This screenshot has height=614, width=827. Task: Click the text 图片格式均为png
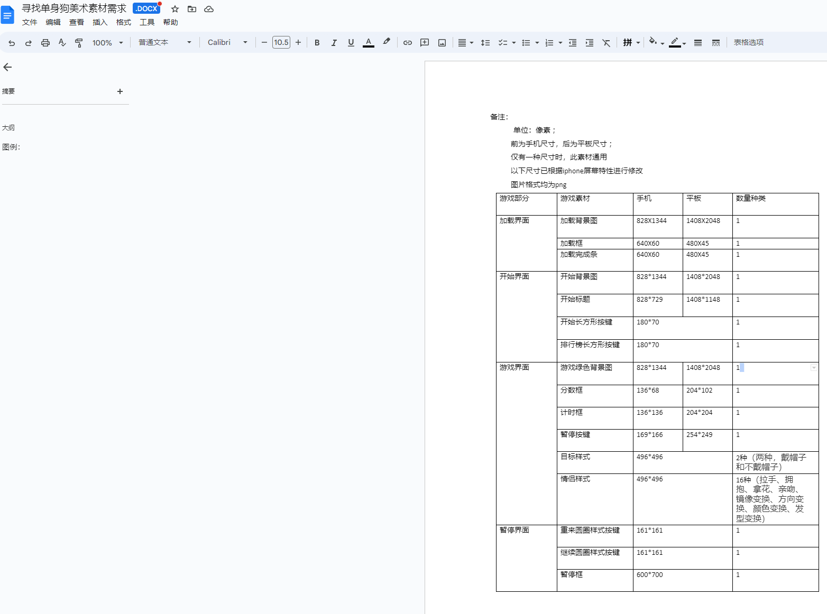pyautogui.click(x=538, y=184)
